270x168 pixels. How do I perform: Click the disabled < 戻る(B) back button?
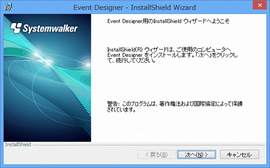(x=157, y=155)
